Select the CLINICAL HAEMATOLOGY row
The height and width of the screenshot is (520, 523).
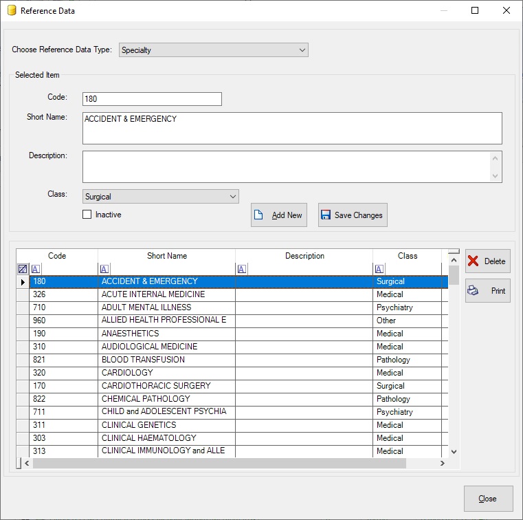coord(232,438)
